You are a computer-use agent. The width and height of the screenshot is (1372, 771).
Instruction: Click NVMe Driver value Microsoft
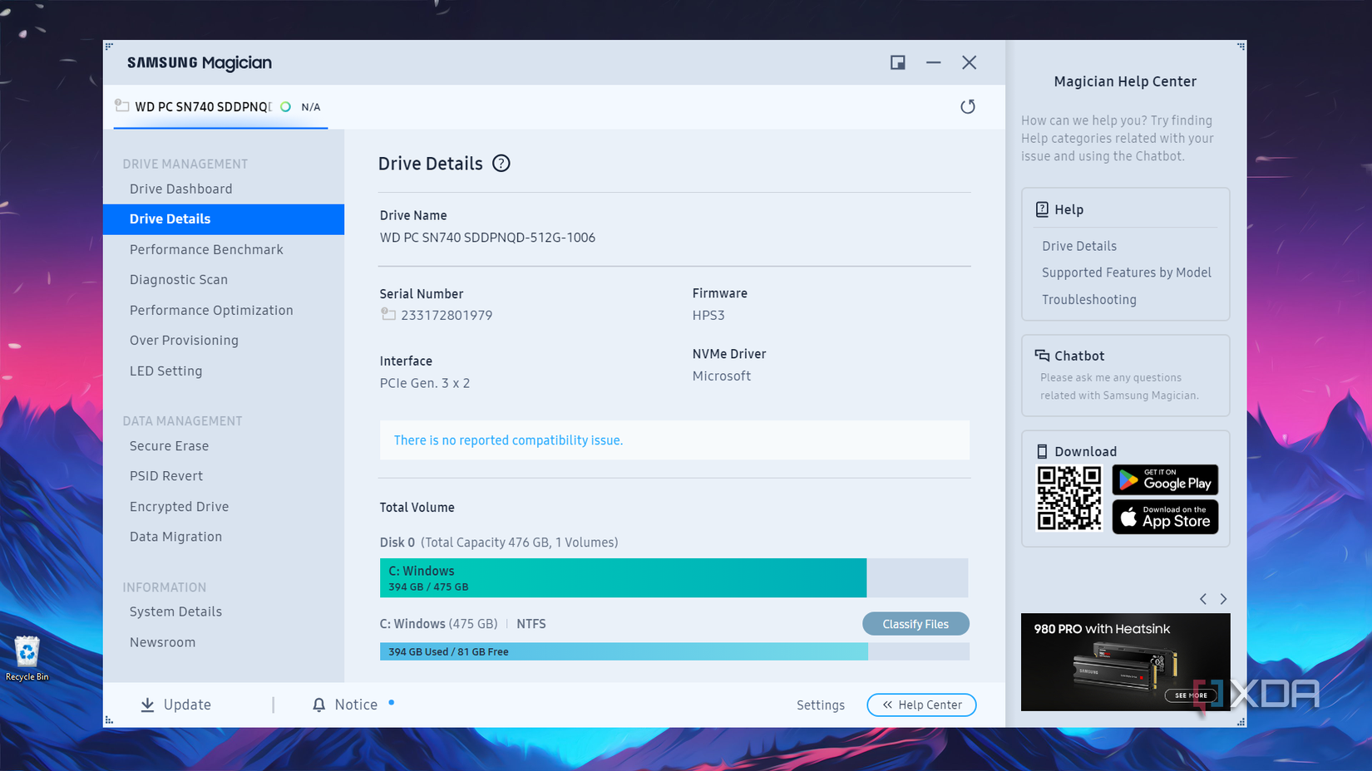(722, 376)
